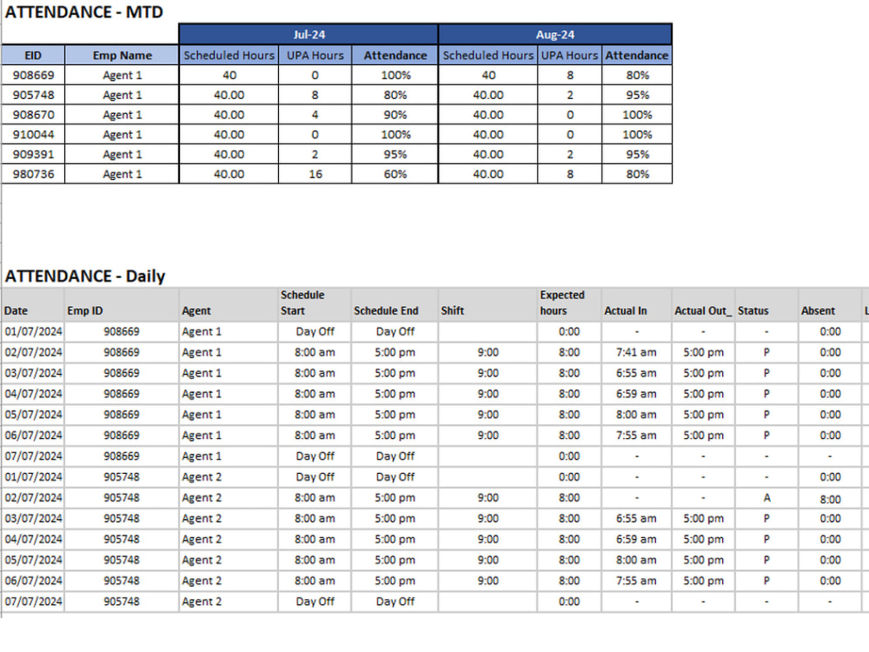Select Date 07/07/2024 for Emp 908669

(x=33, y=456)
